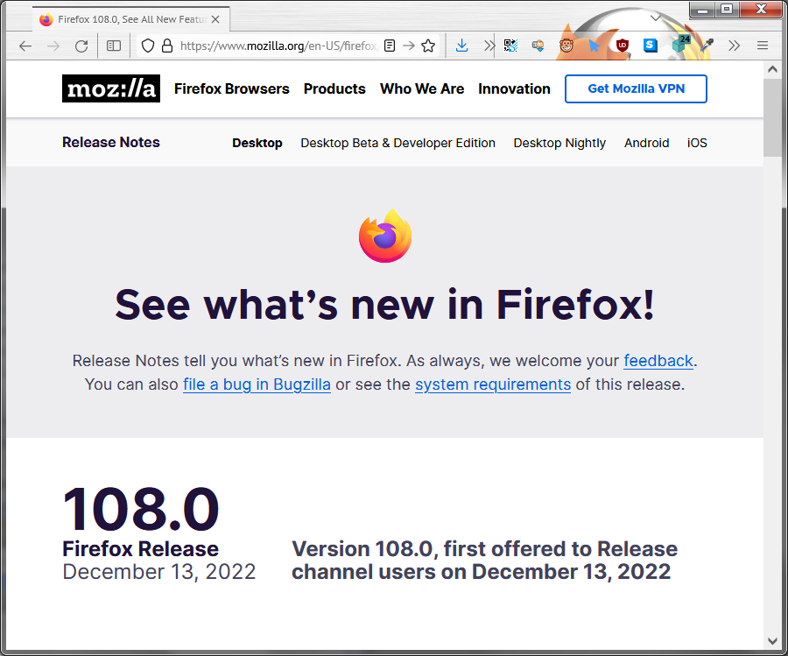Open the Downloads panel
788x656 pixels.
(461, 46)
